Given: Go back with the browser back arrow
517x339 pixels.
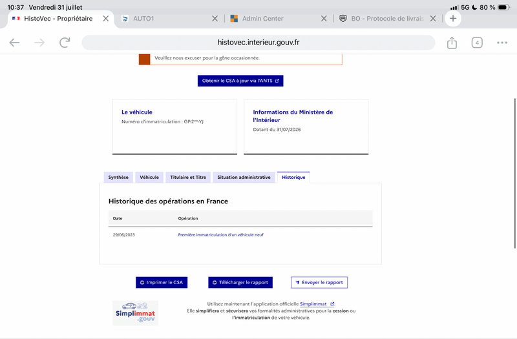Looking at the screenshot, I should pyautogui.click(x=14, y=43).
